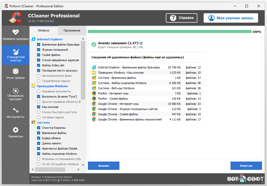Toggle Буфер обмена checkbox

[39, 138]
